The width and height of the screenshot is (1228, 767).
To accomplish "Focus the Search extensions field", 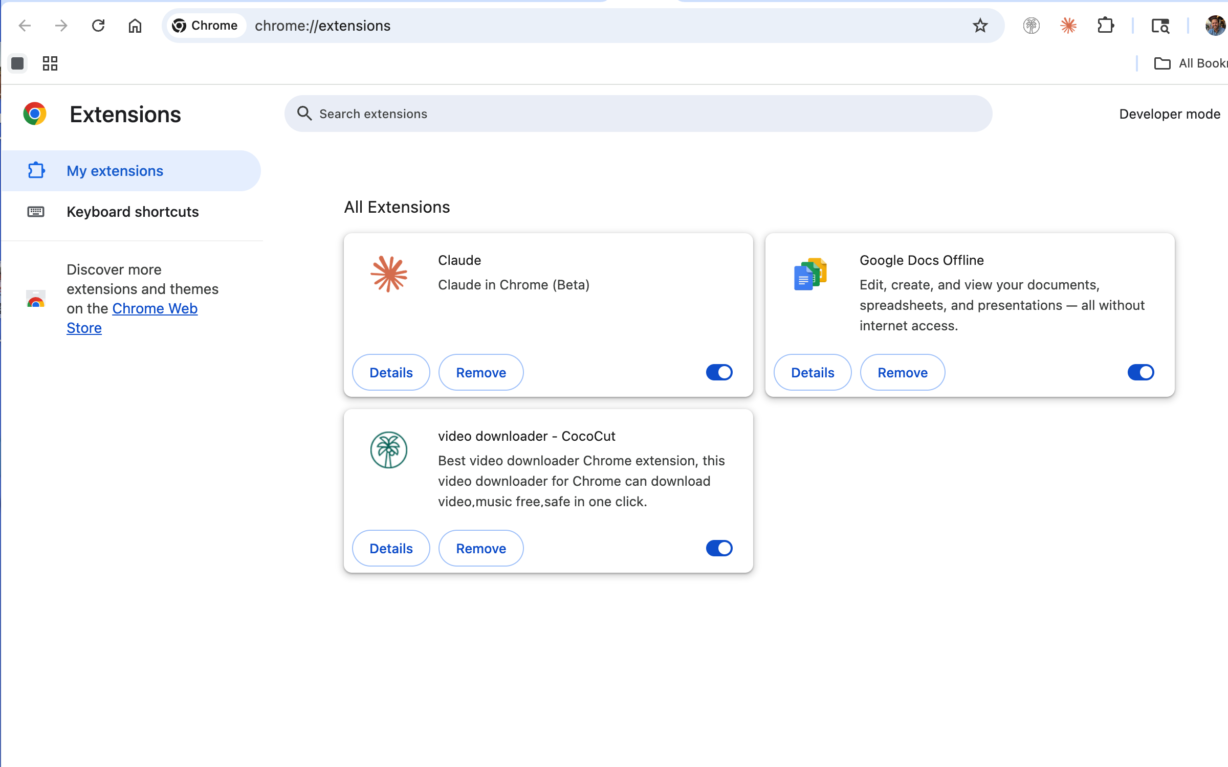I will 638,114.
